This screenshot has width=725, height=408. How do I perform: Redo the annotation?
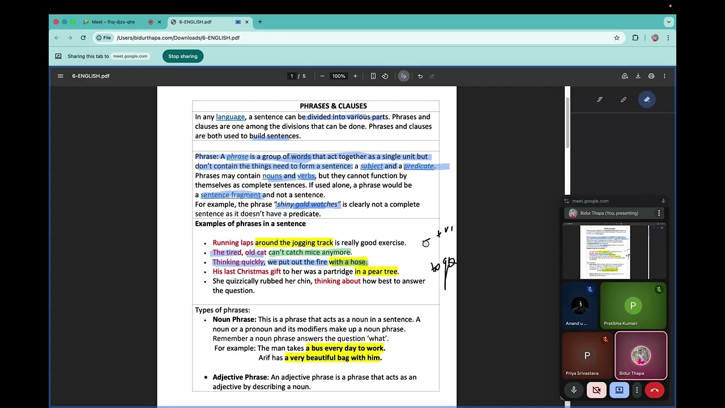432,76
